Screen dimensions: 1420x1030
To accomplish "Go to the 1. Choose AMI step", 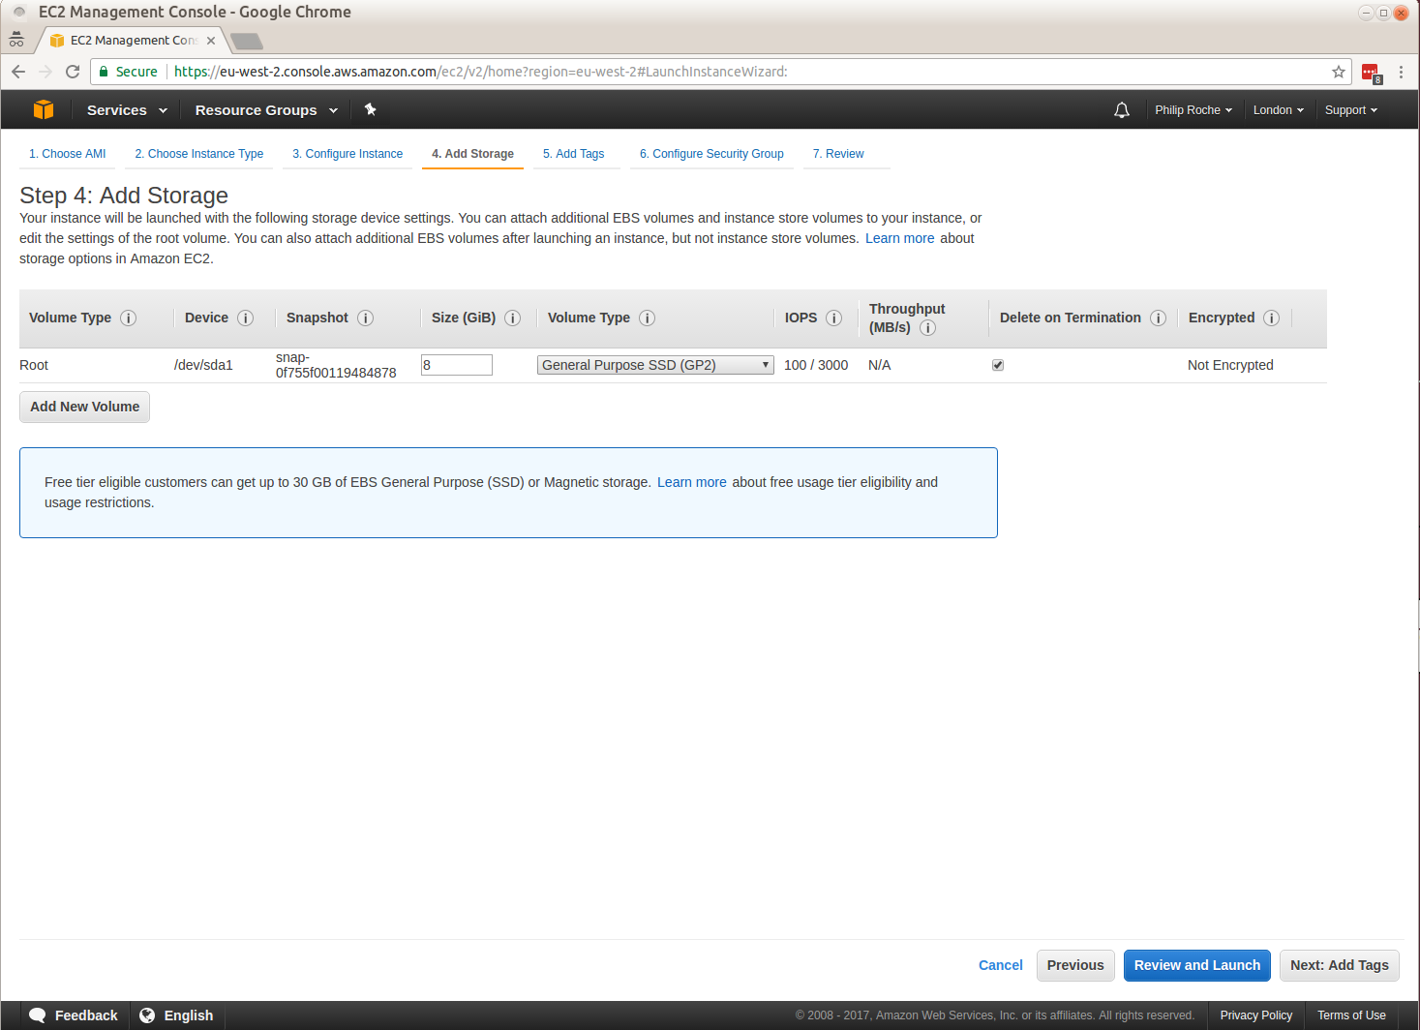I will click(x=68, y=154).
